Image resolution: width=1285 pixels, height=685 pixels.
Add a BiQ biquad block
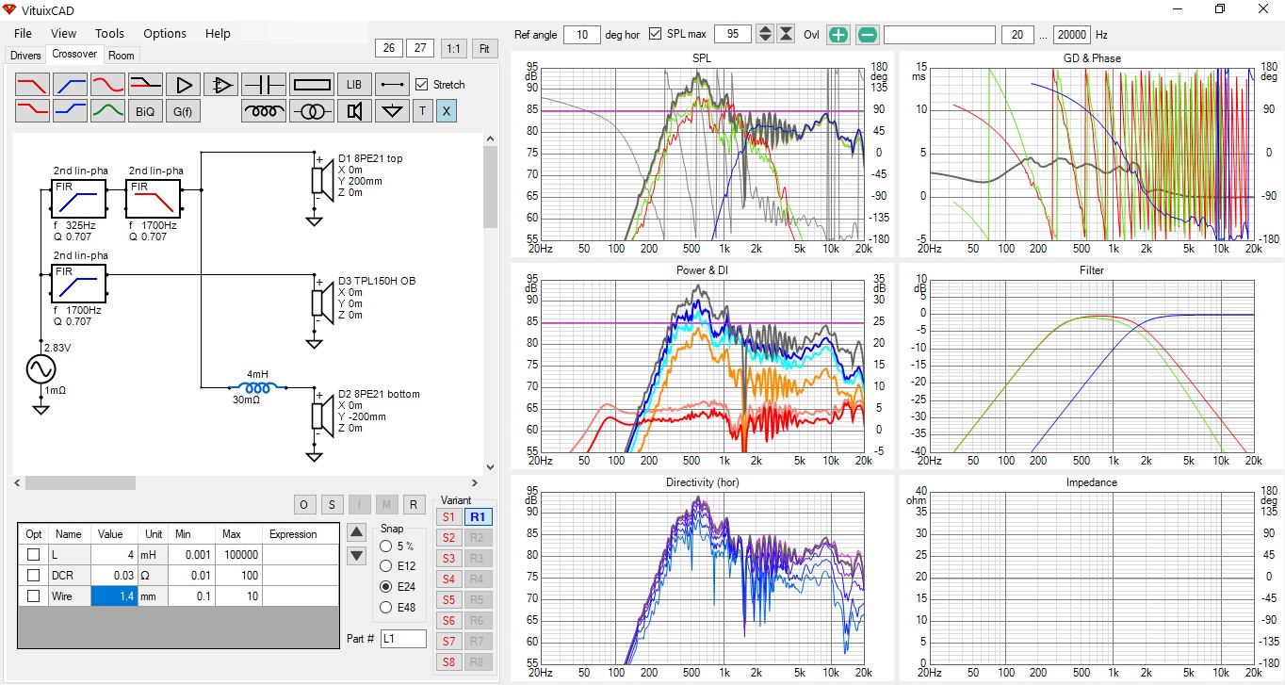(145, 111)
